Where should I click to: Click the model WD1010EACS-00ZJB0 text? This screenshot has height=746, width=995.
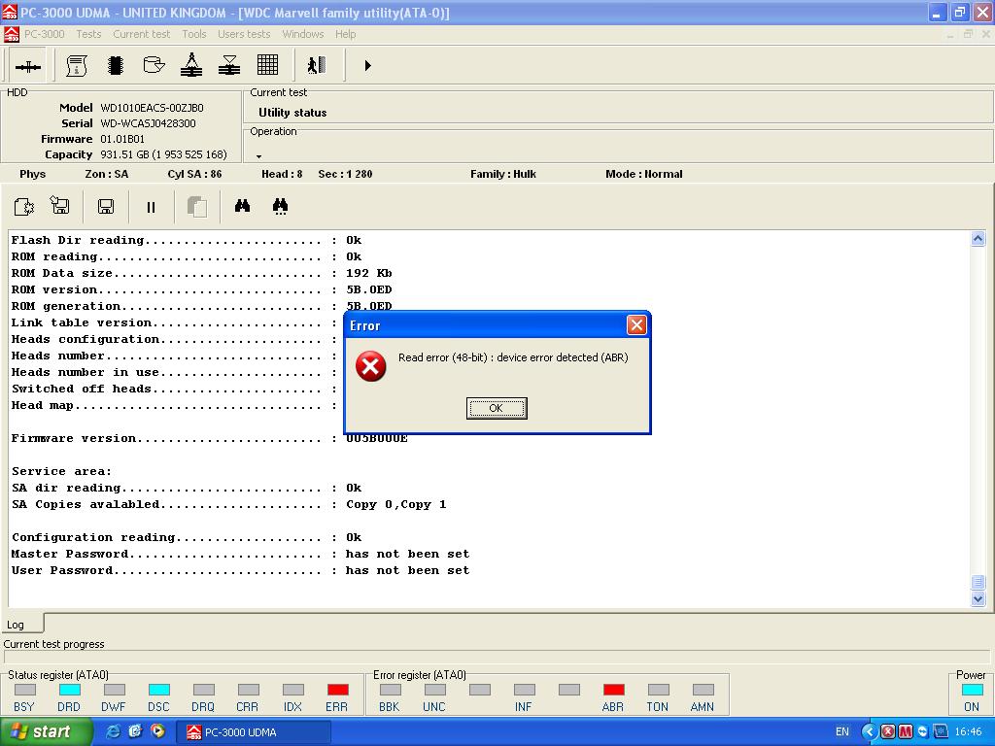[153, 108]
